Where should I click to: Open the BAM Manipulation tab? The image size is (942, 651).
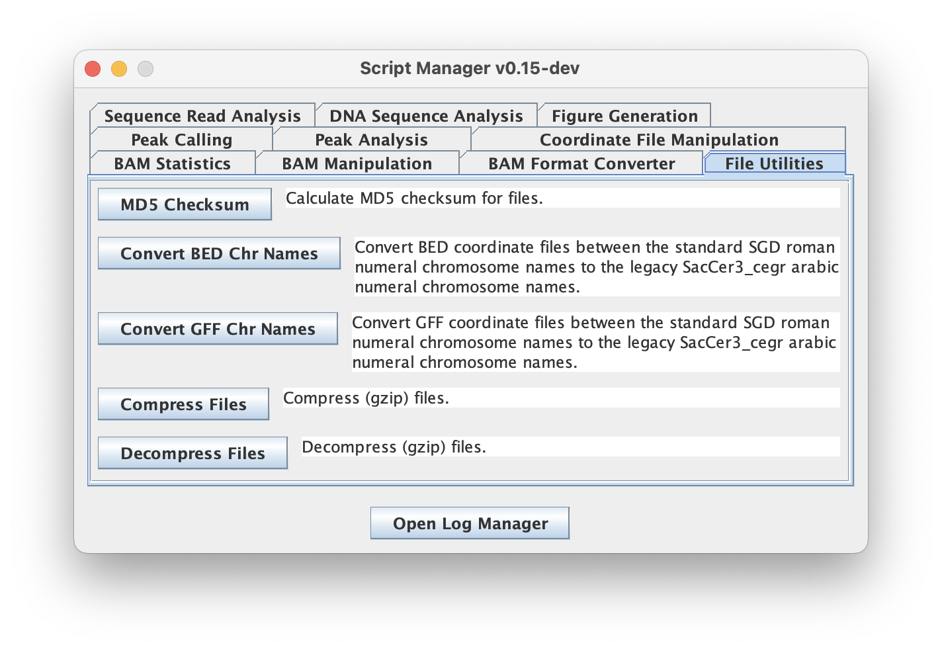357,163
